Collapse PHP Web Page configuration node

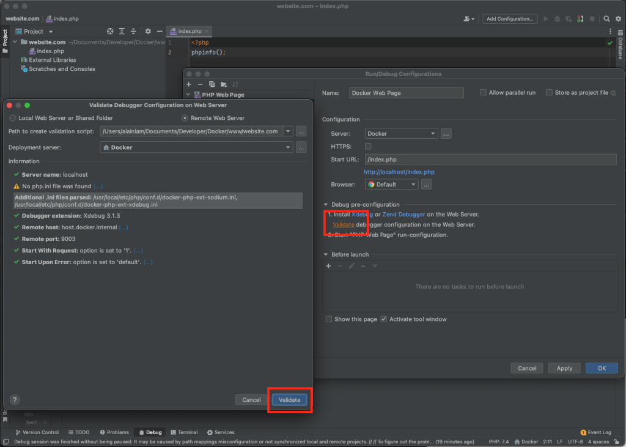(x=188, y=95)
